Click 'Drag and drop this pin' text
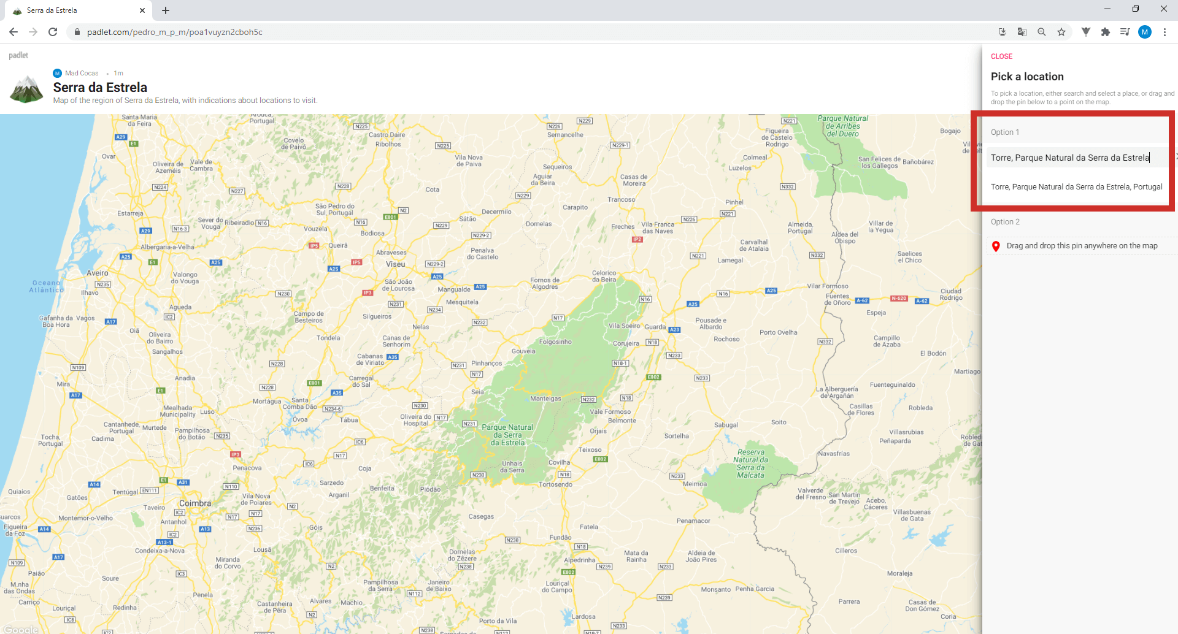This screenshot has height=634, width=1178. pos(1082,246)
